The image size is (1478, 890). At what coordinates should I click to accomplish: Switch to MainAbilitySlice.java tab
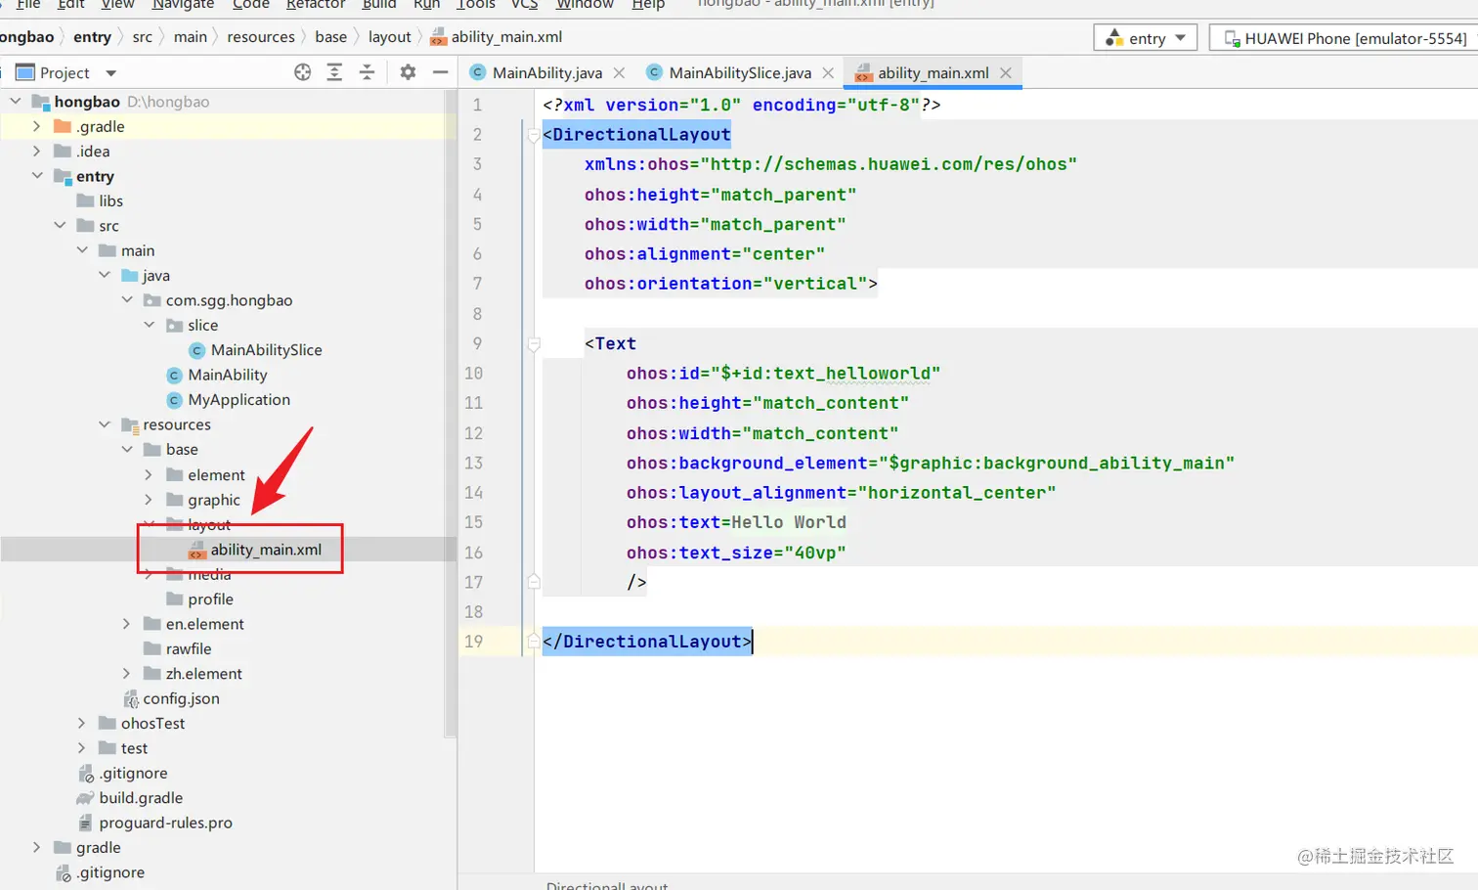740,73
